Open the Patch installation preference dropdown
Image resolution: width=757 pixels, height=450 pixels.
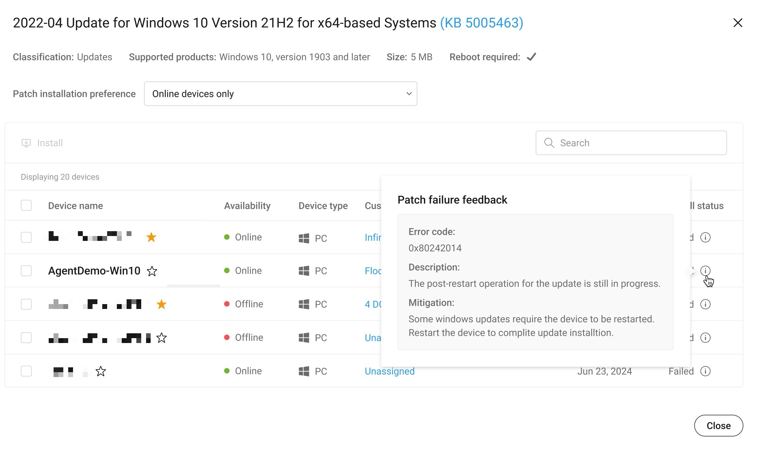pyautogui.click(x=280, y=94)
